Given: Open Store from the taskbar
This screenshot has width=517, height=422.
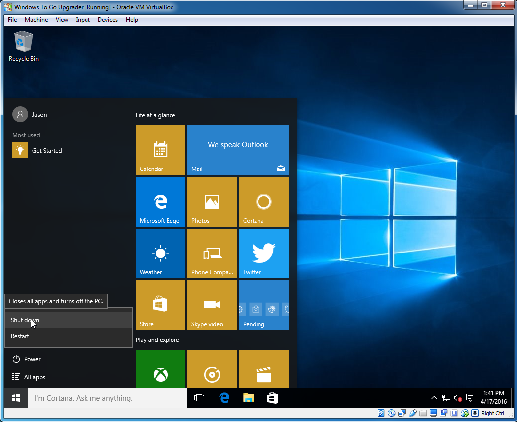Looking at the screenshot, I should point(272,398).
